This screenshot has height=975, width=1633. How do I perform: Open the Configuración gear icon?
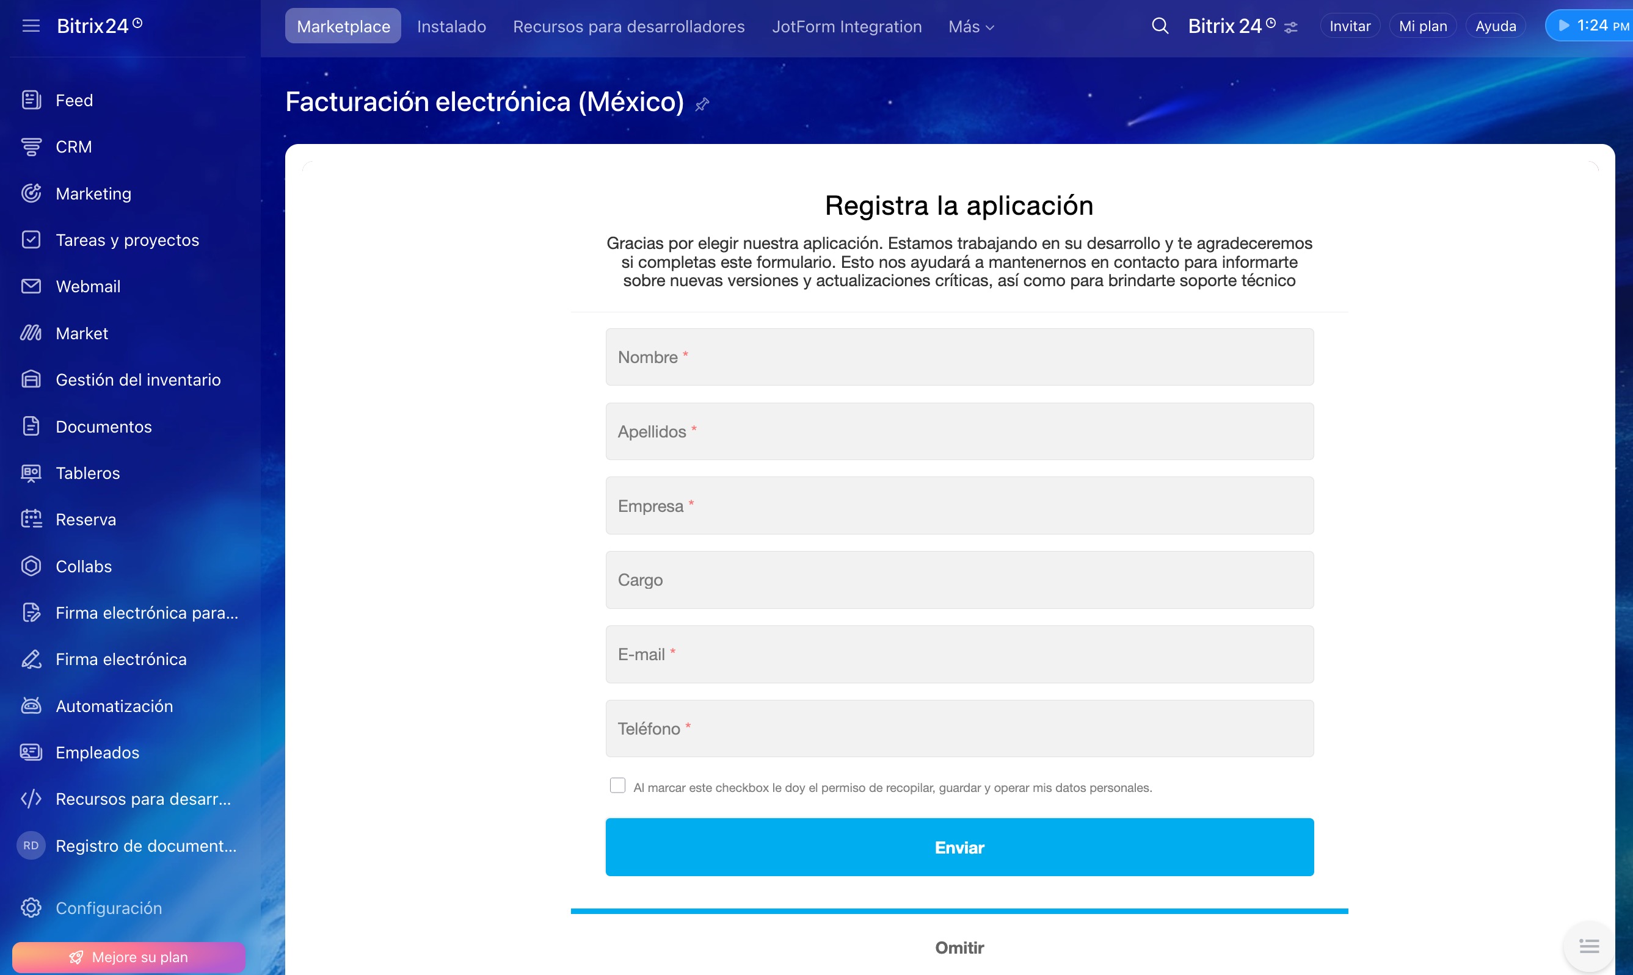[31, 907]
